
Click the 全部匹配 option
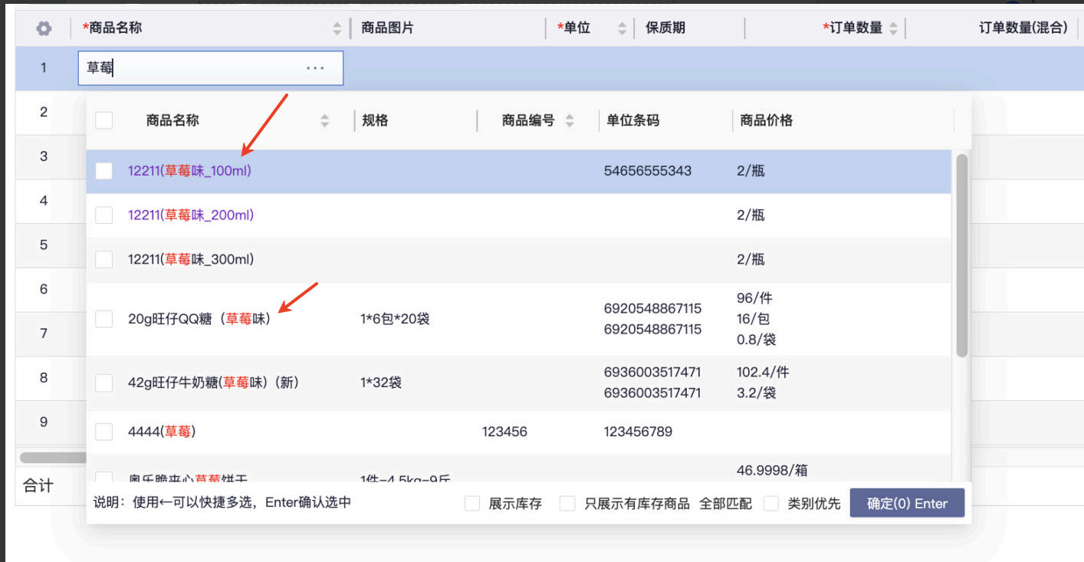point(725,504)
